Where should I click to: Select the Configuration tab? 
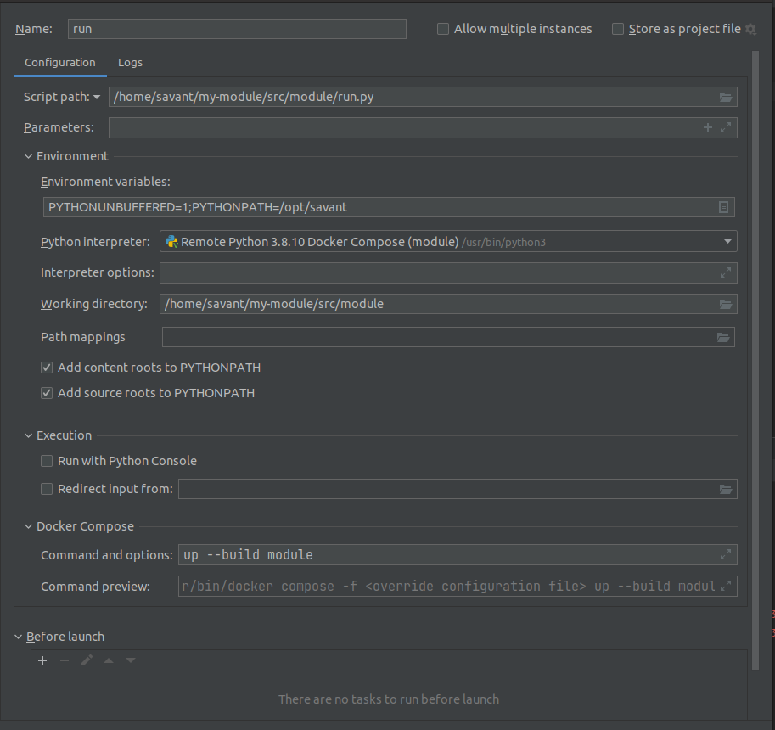point(59,62)
